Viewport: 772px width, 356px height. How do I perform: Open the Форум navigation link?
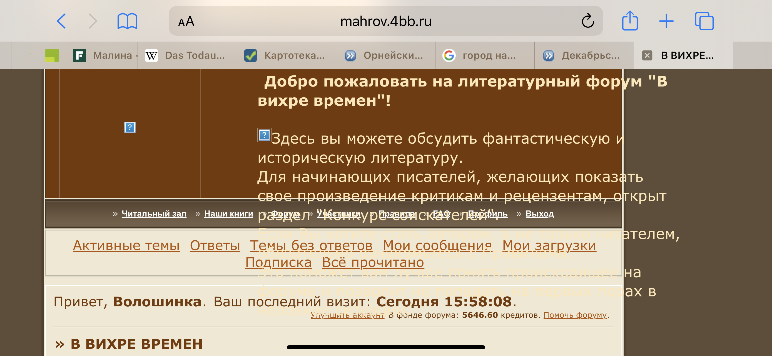pyautogui.click(x=285, y=214)
